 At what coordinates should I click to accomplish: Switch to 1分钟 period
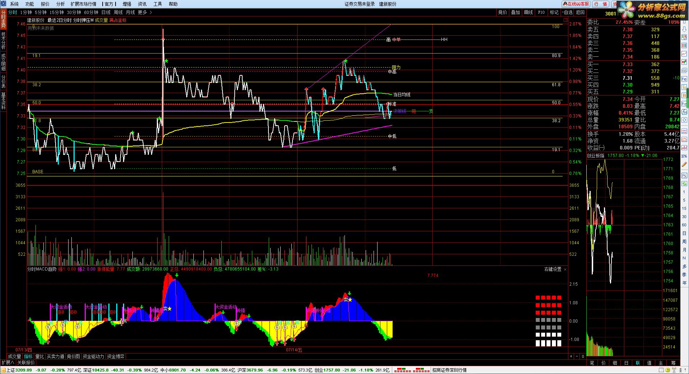click(26, 12)
